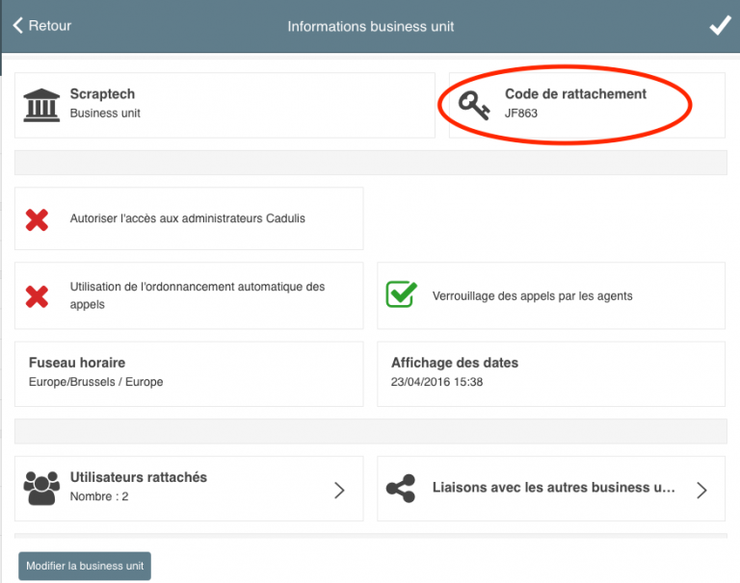Click the date sample 23/04/2016 15:38

coord(437,382)
